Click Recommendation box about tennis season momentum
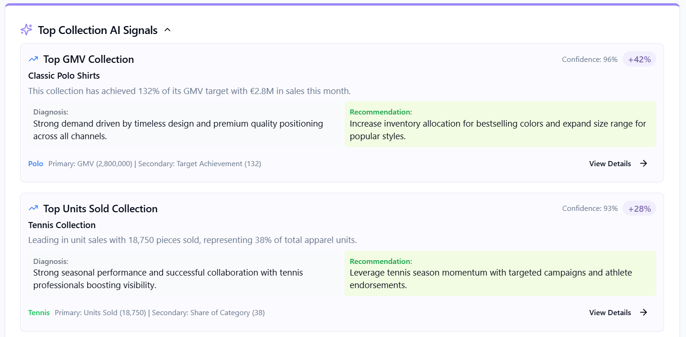Viewport: 686px width, 337px height. (500, 273)
